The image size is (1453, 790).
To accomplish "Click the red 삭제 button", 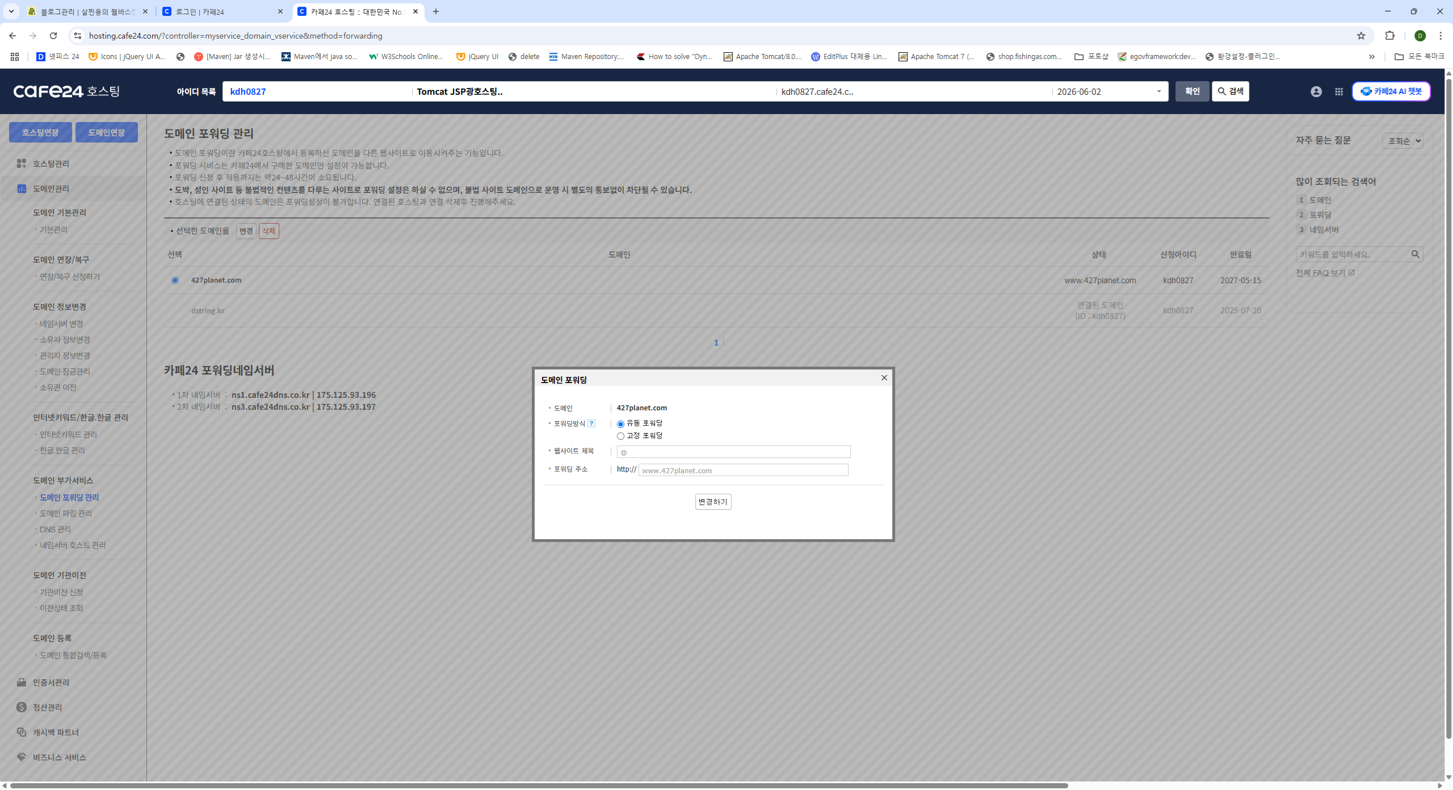I will [268, 231].
